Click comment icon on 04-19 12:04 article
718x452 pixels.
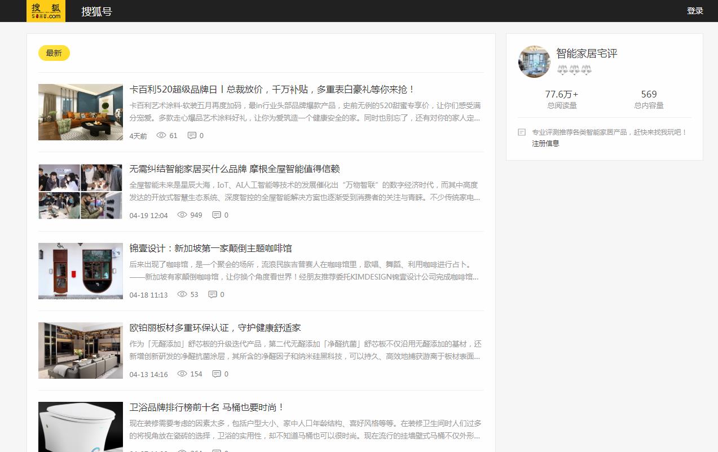pos(217,215)
